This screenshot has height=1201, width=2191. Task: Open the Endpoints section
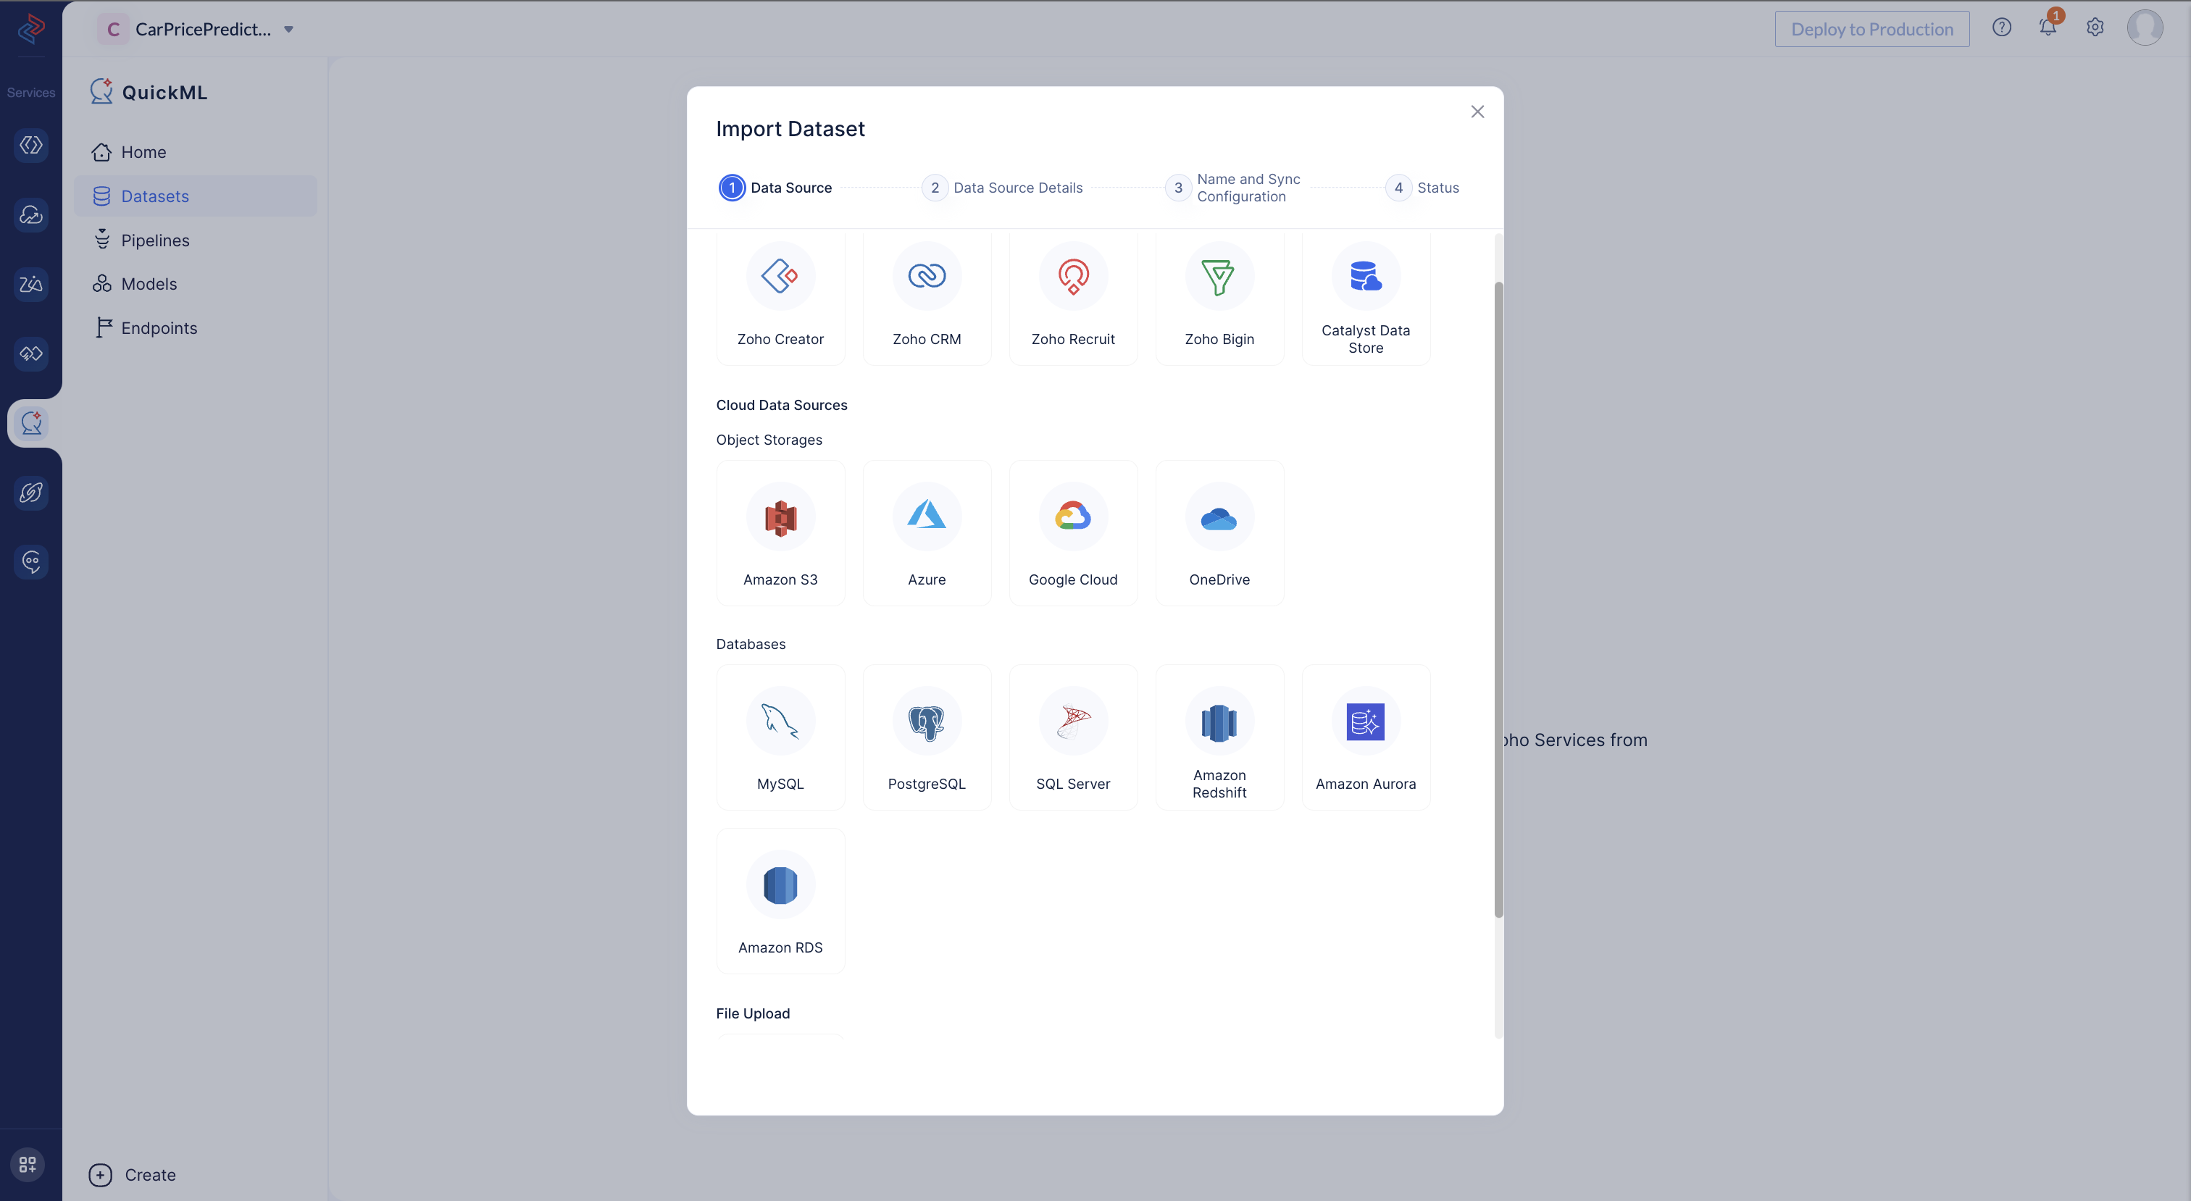click(x=195, y=328)
